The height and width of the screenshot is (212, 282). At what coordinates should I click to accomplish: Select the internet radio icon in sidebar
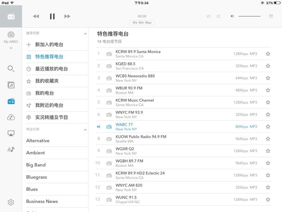click(11, 101)
